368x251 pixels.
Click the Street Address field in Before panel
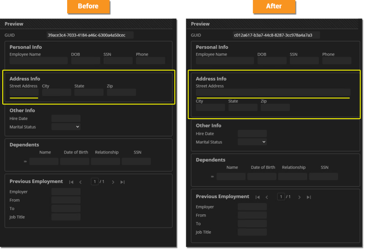24,92
